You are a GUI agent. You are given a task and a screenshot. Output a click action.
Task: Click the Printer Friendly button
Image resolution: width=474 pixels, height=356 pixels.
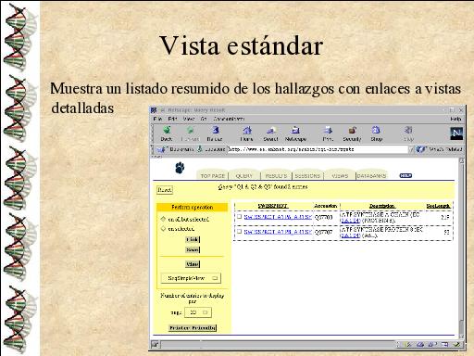tap(193, 328)
